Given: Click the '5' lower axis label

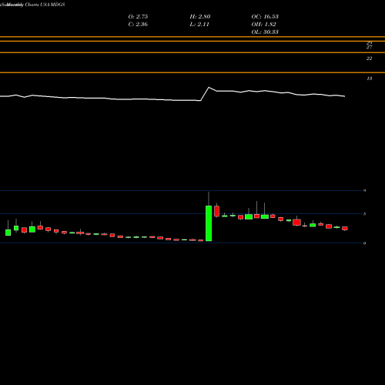Looking at the screenshot, I should click(364, 214).
